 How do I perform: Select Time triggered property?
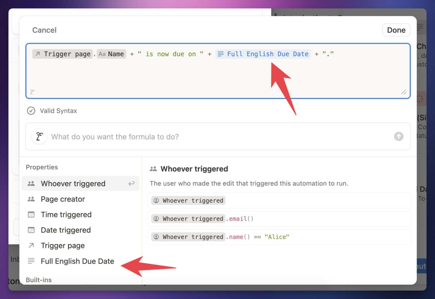[80, 214]
